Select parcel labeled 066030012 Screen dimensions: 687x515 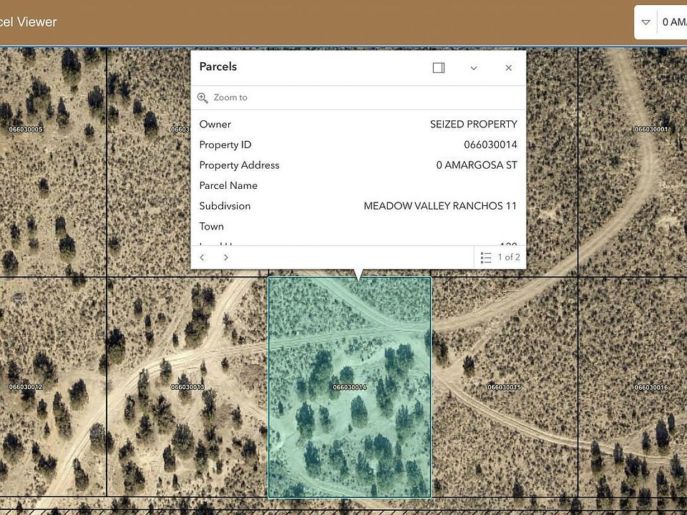point(26,387)
